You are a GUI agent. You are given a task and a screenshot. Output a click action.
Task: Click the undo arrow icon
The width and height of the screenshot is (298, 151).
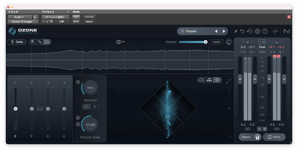coord(242,31)
